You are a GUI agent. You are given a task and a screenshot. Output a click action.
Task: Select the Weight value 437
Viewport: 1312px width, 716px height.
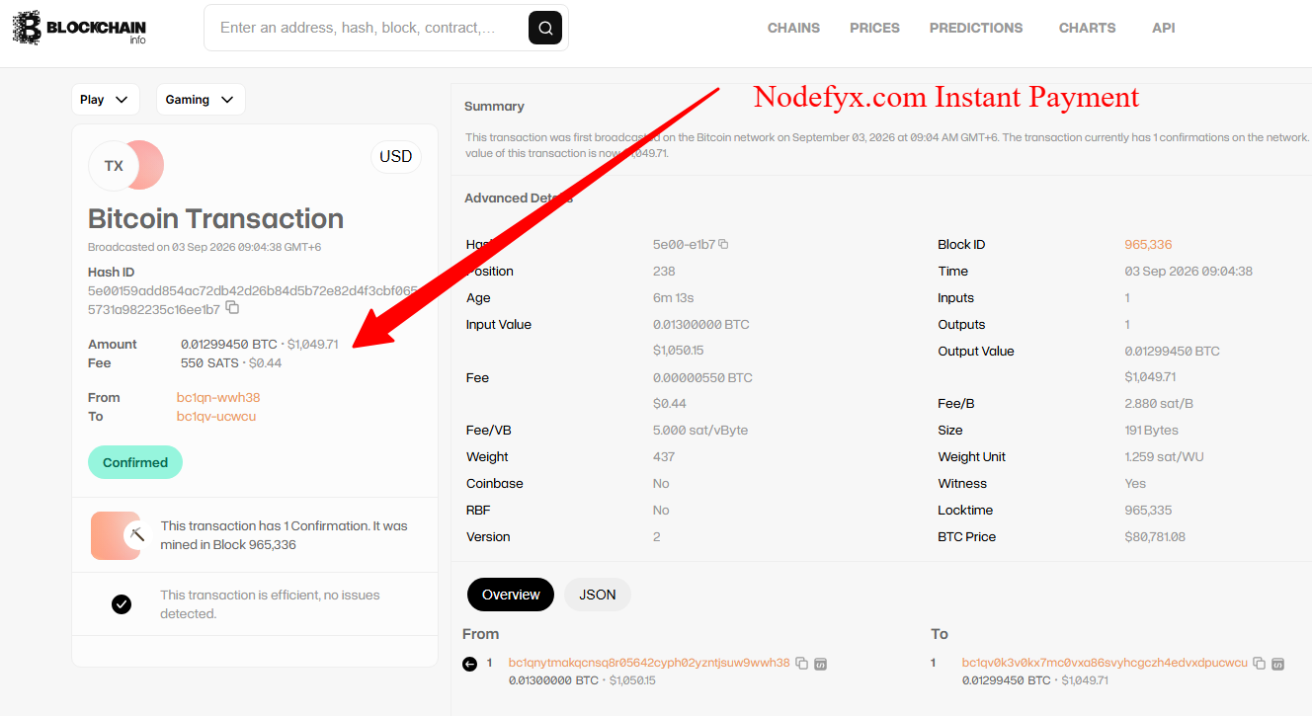tap(664, 456)
